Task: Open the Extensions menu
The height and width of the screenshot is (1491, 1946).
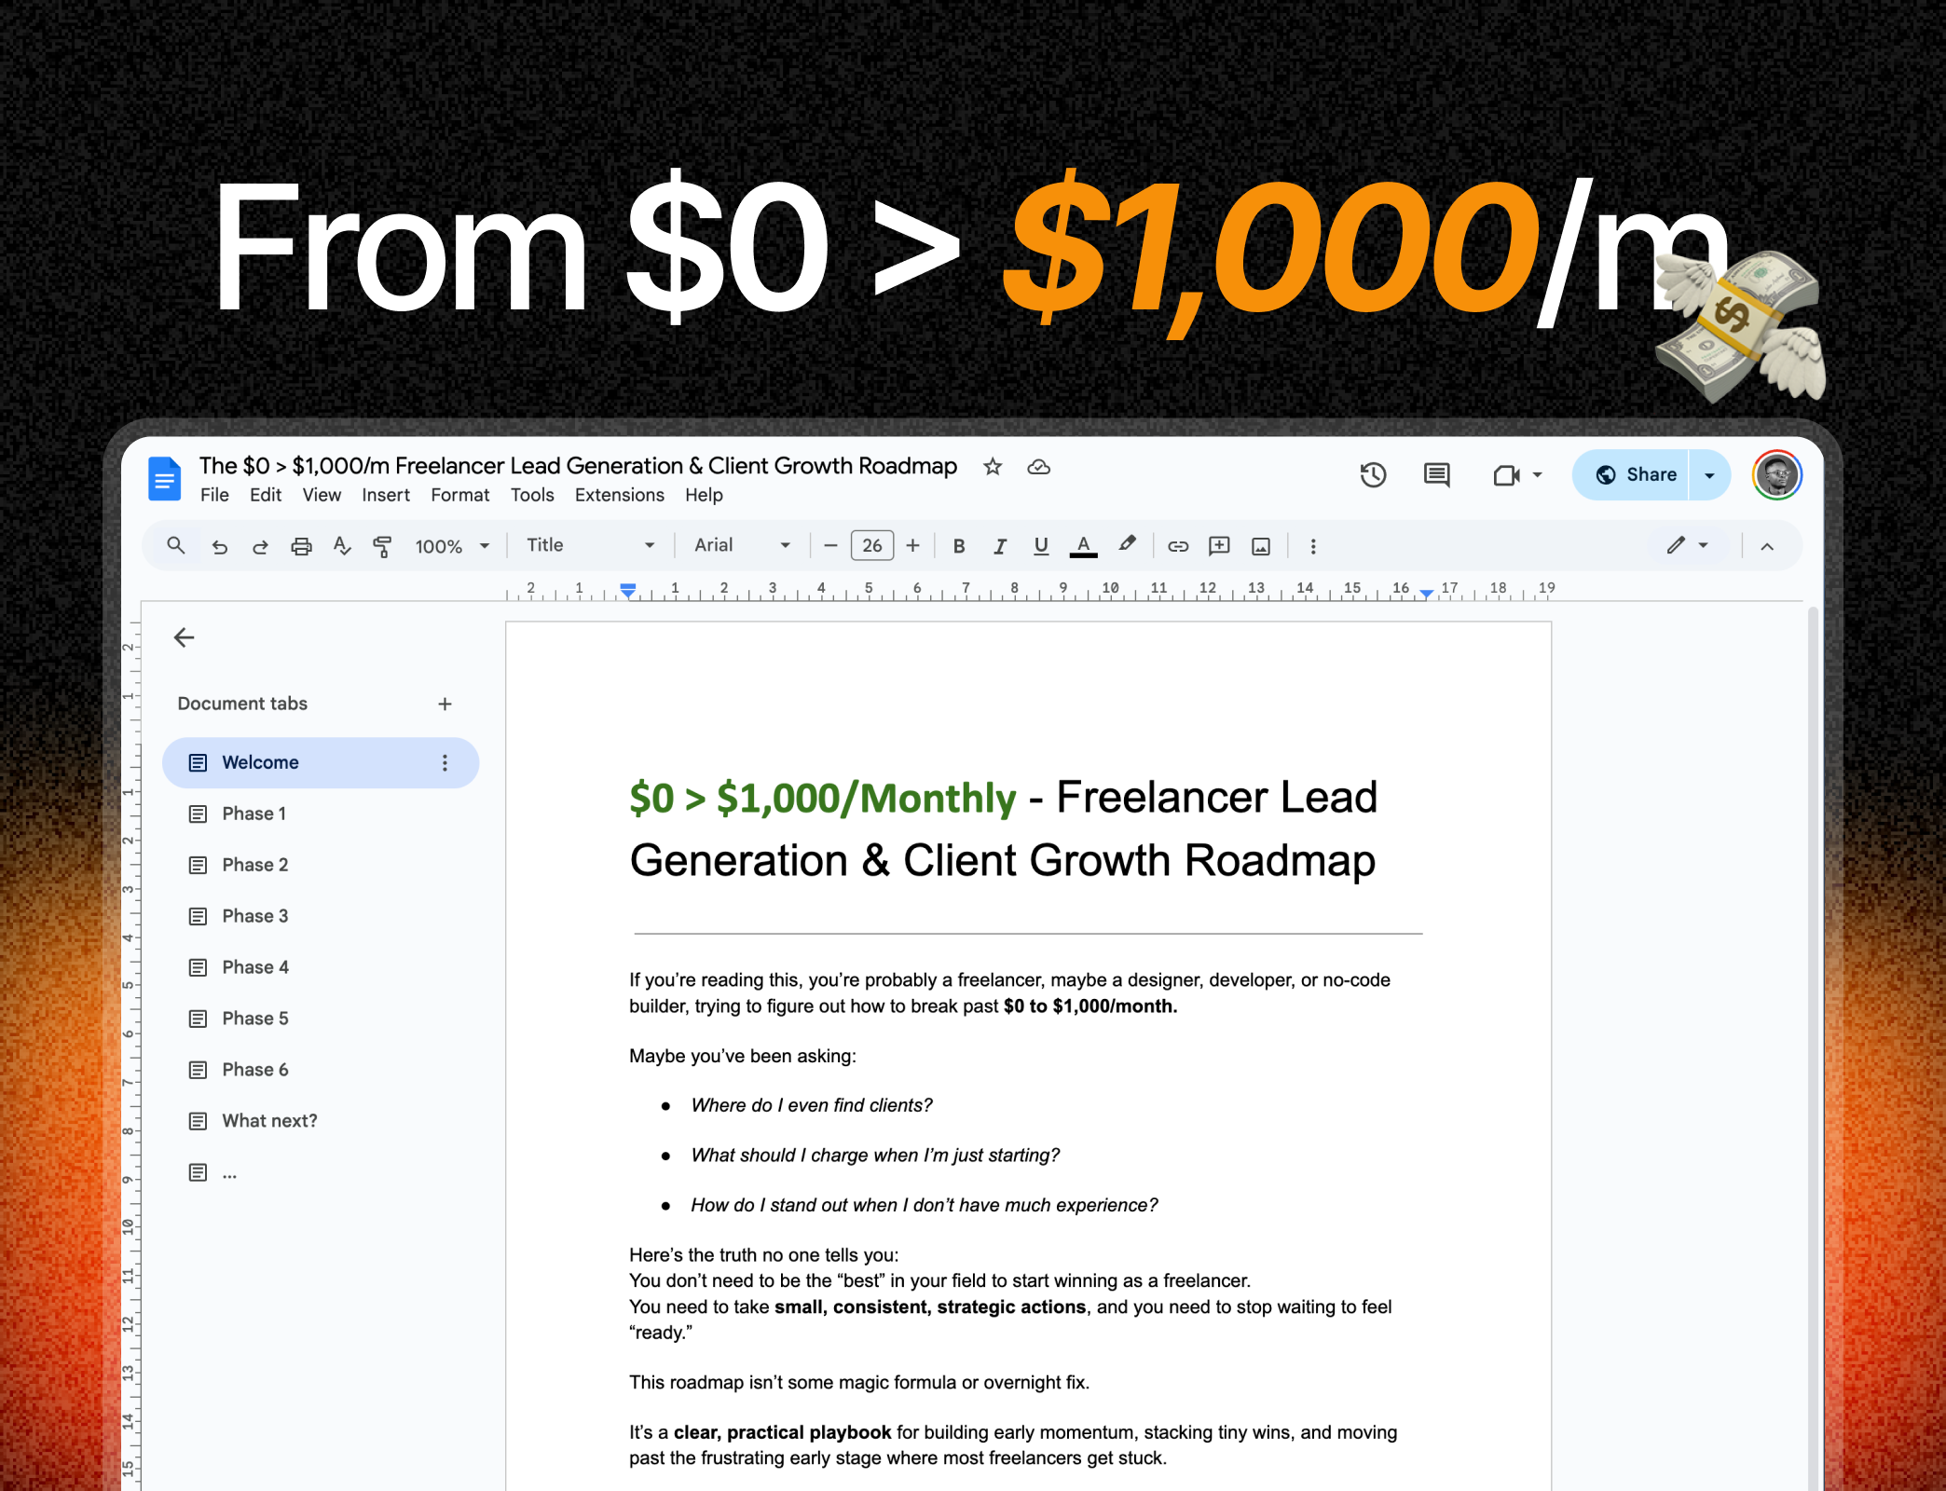Action: point(619,495)
